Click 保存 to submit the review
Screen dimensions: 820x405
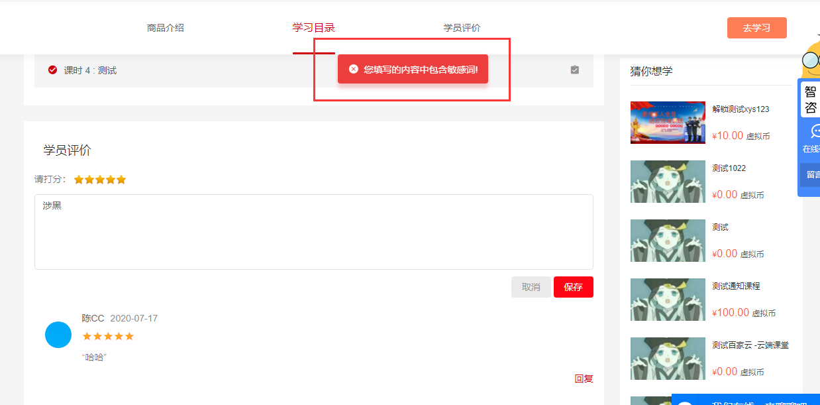(x=574, y=287)
